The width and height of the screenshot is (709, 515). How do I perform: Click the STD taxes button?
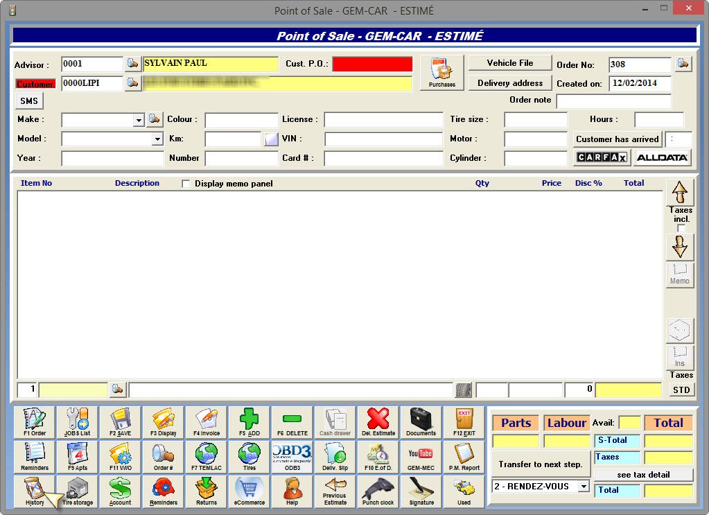coord(681,390)
